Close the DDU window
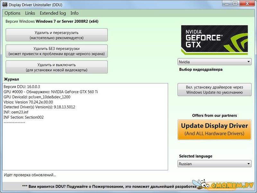 (x=247, y=4)
